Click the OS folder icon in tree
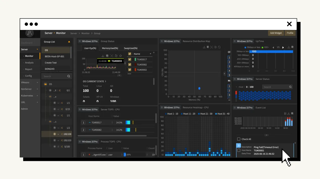320x179 pixels. click(45, 84)
